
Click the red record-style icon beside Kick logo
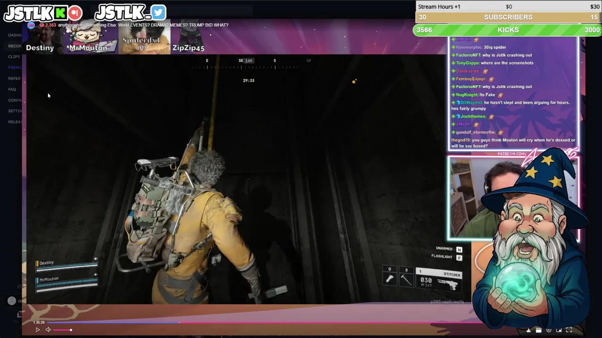75,13
